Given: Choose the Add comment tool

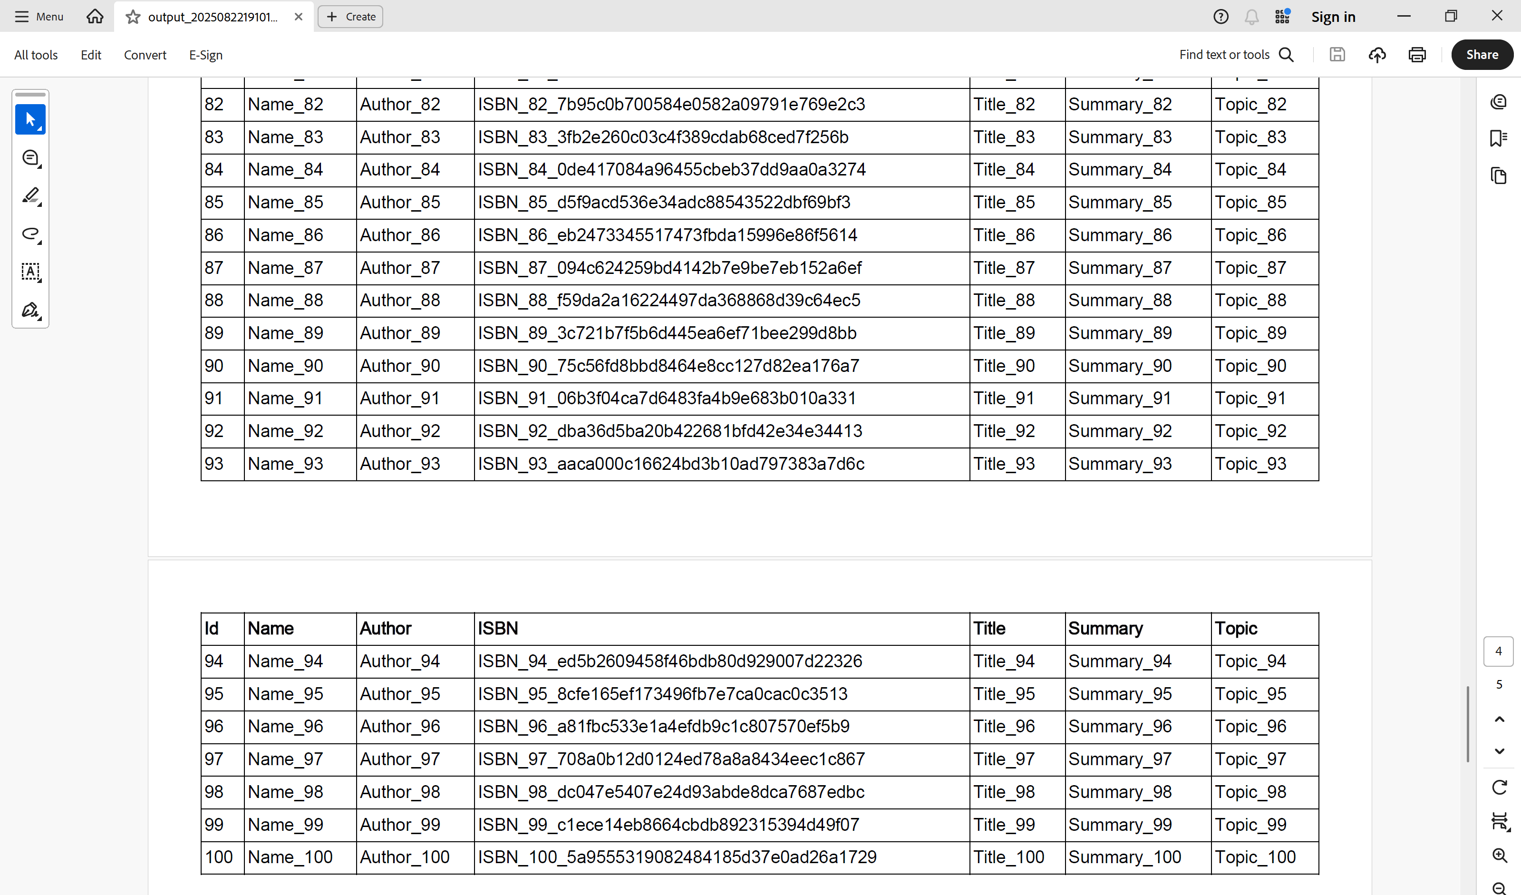Looking at the screenshot, I should tap(30, 158).
